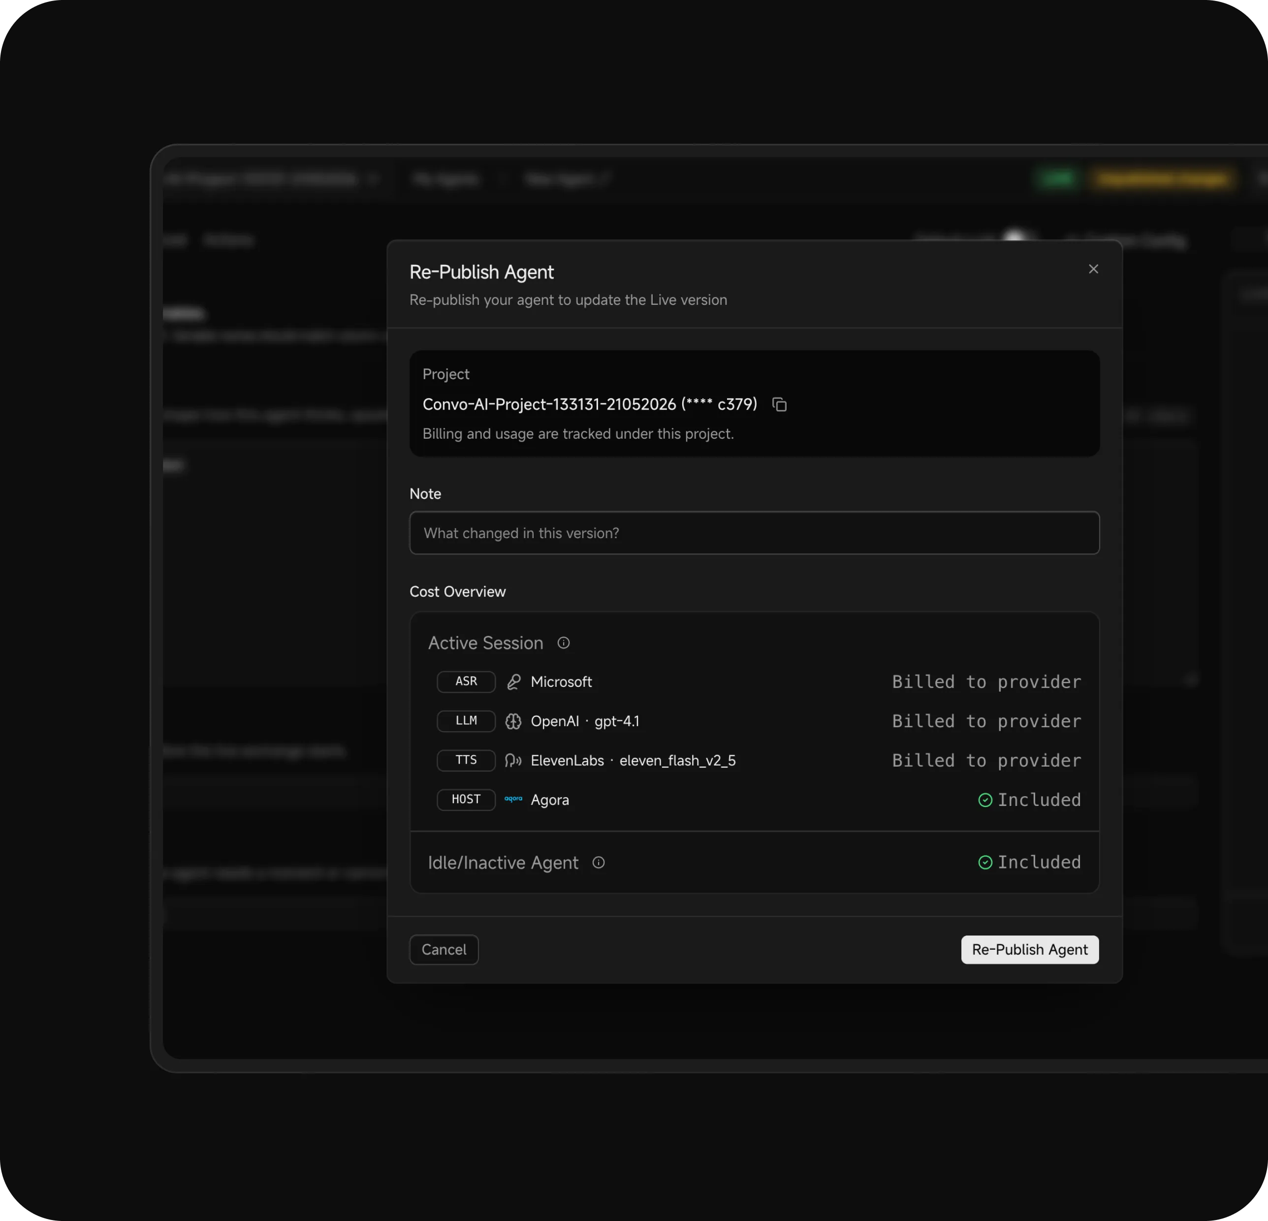Click the Agora host logo icon
Viewport: 1268px width, 1221px height.
click(x=513, y=799)
